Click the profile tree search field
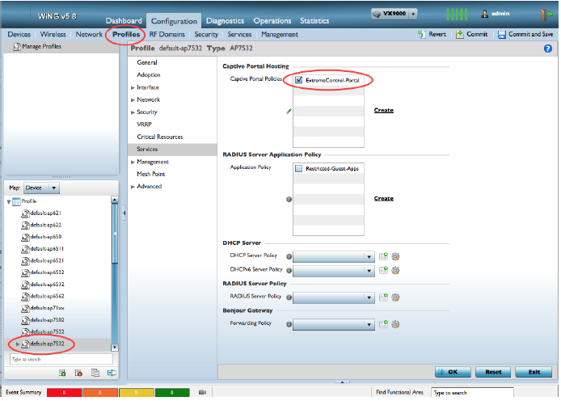The height and width of the screenshot is (401, 561). click(x=61, y=359)
